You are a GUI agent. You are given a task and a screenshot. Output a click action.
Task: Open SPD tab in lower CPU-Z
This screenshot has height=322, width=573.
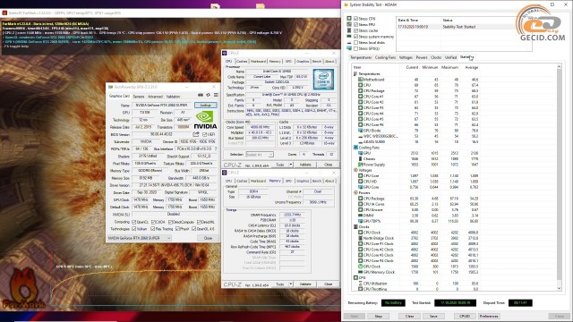[x=288, y=181]
